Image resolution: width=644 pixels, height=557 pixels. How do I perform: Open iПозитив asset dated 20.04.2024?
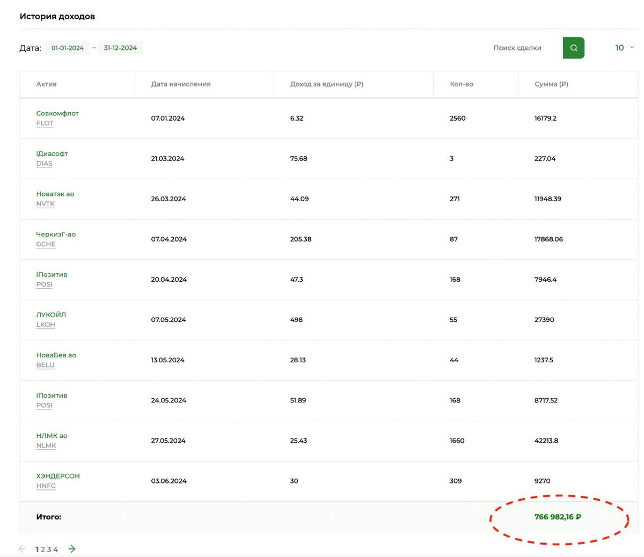(x=52, y=274)
